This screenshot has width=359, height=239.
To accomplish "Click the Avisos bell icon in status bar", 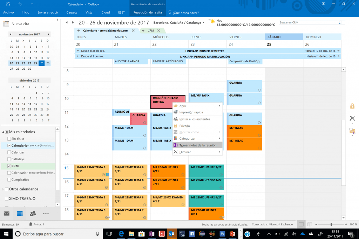I will point(31,224).
